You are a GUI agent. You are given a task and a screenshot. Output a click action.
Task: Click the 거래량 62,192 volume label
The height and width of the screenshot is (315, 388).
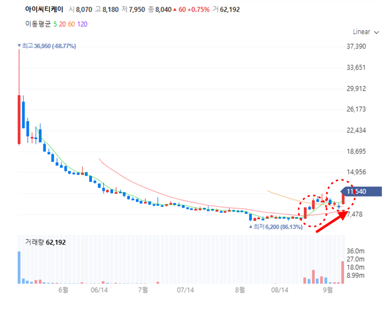[x=45, y=242]
